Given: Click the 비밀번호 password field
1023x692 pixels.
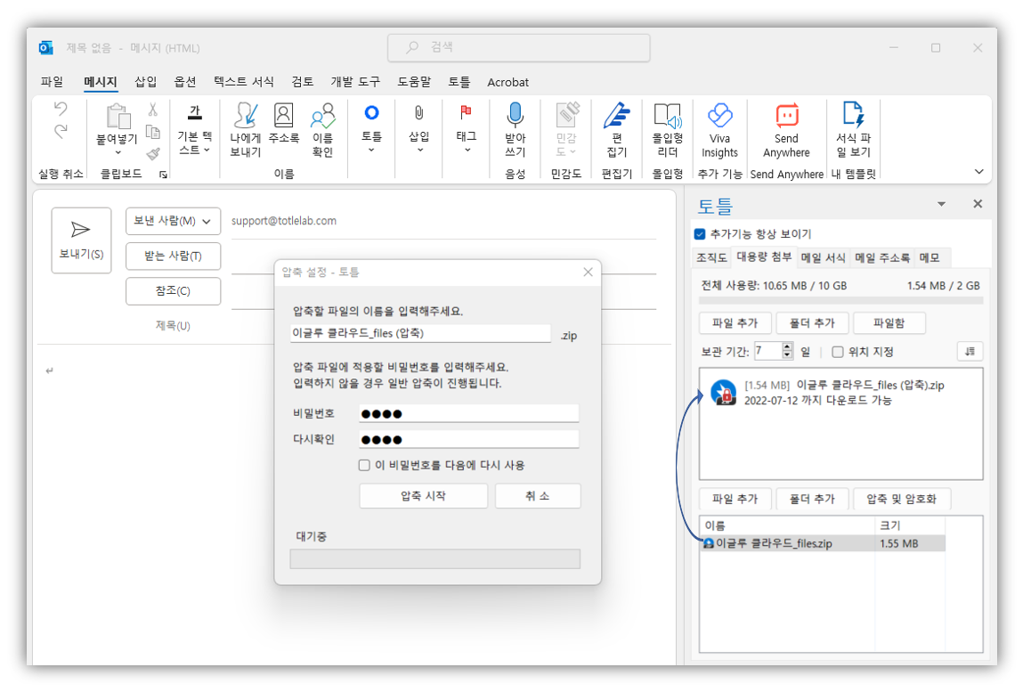Looking at the screenshot, I should click(468, 413).
